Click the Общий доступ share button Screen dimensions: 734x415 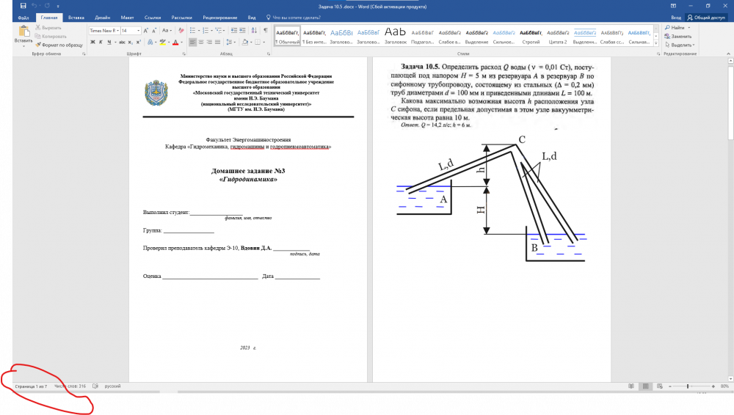coord(705,16)
